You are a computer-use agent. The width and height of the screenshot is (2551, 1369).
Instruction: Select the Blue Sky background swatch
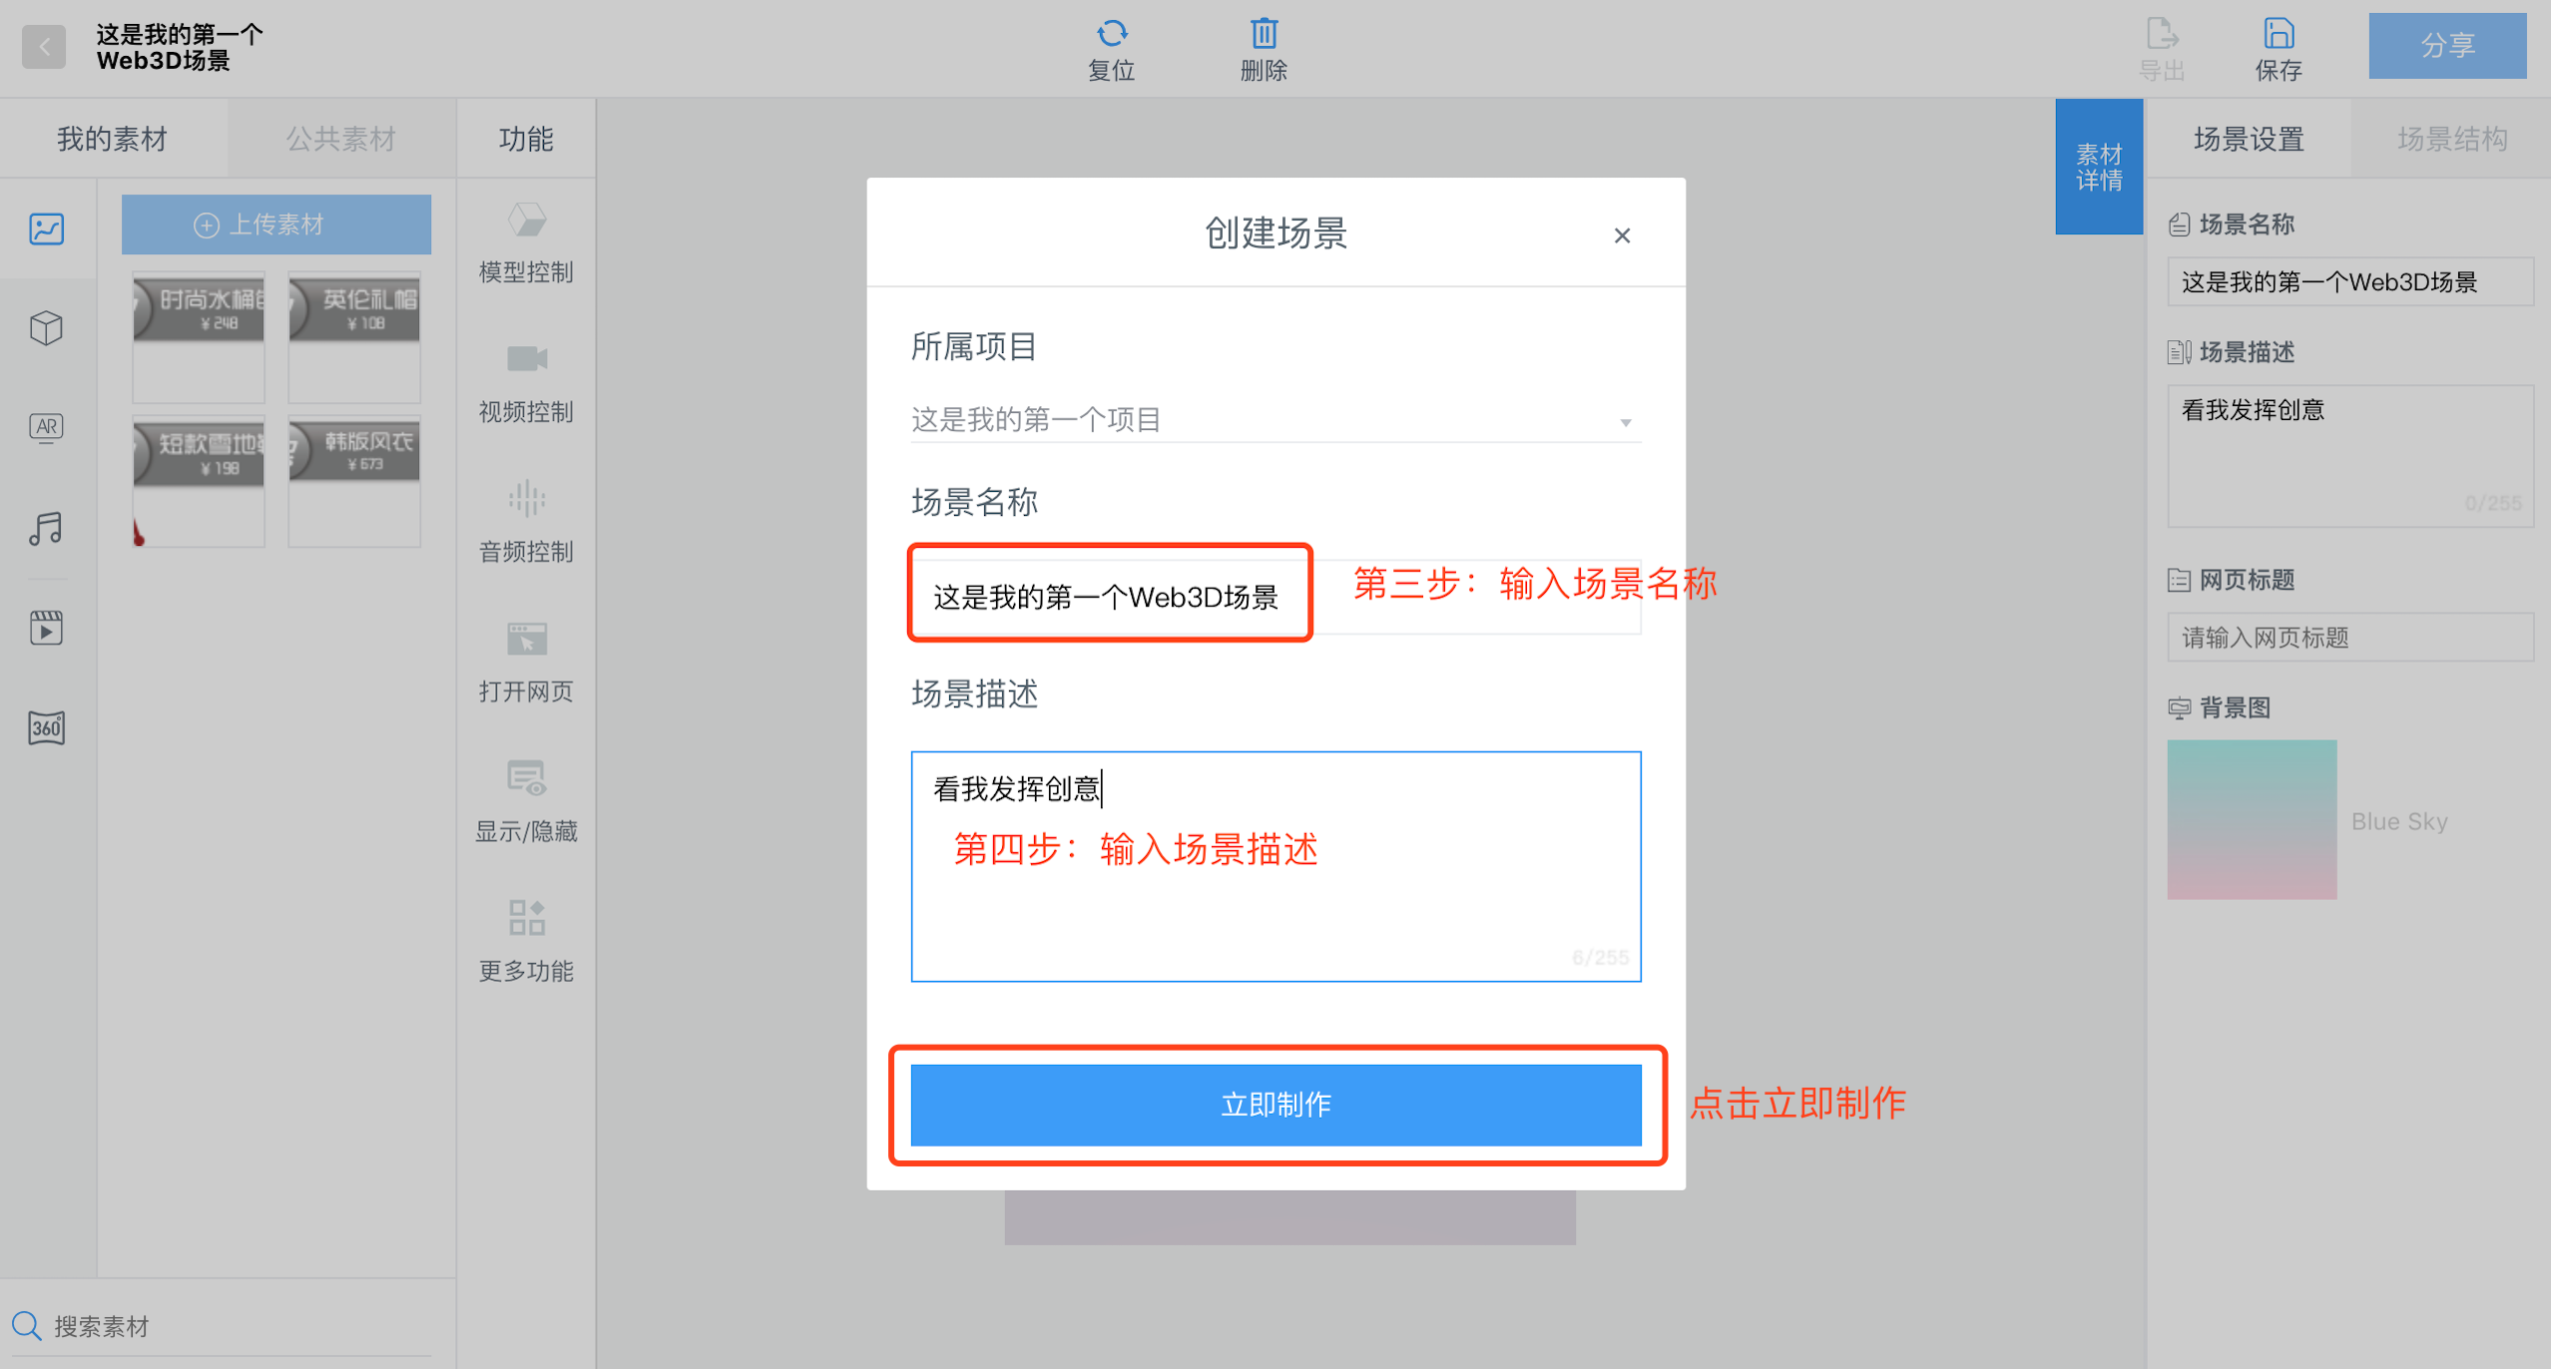2252,819
